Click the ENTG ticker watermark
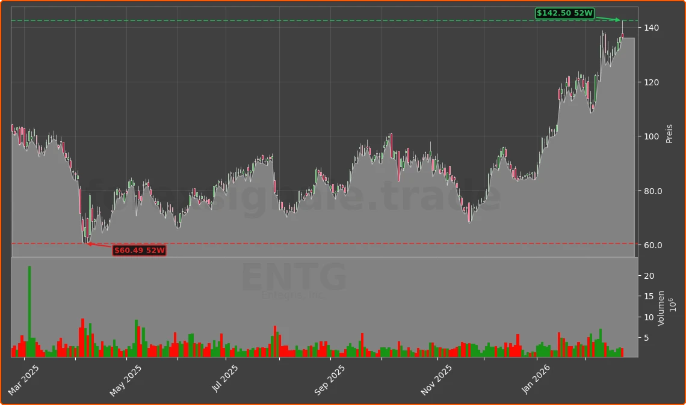This screenshot has height=405, width=686. (294, 276)
